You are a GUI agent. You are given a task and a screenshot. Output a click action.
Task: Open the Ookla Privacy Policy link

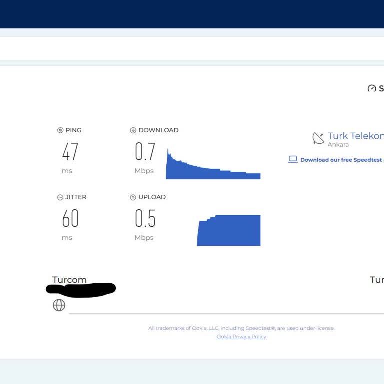click(241, 337)
